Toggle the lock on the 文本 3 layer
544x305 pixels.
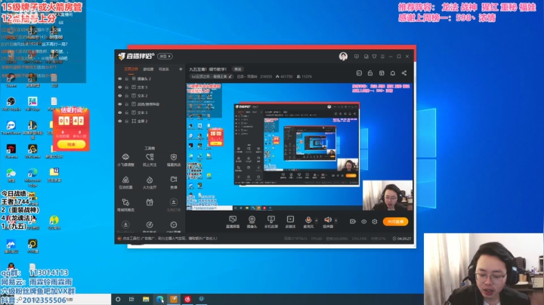[x=127, y=112]
